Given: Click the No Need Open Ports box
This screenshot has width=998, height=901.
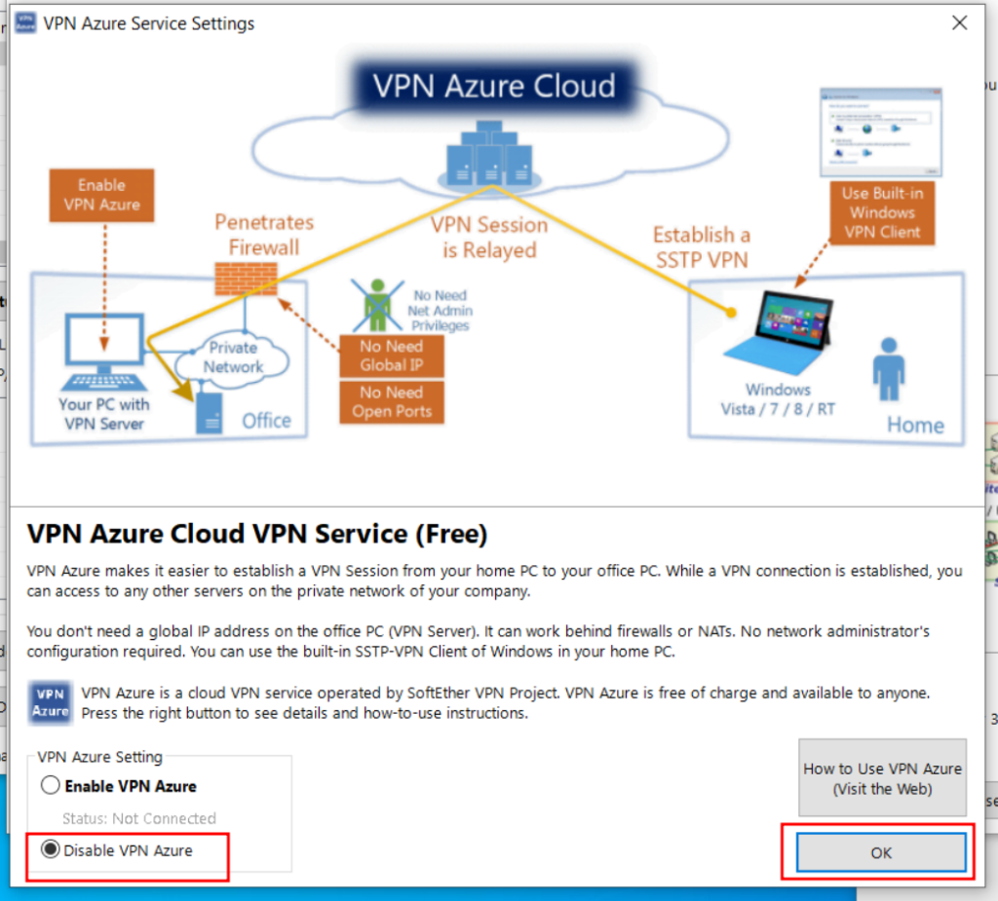Looking at the screenshot, I should pyautogui.click(x=391, y=401).
